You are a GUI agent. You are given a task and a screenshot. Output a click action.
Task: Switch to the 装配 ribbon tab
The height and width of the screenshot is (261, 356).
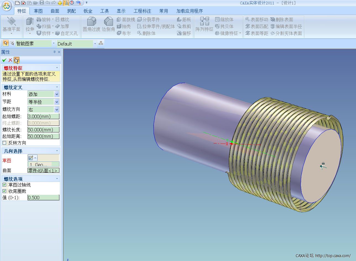tap(72, 11)
